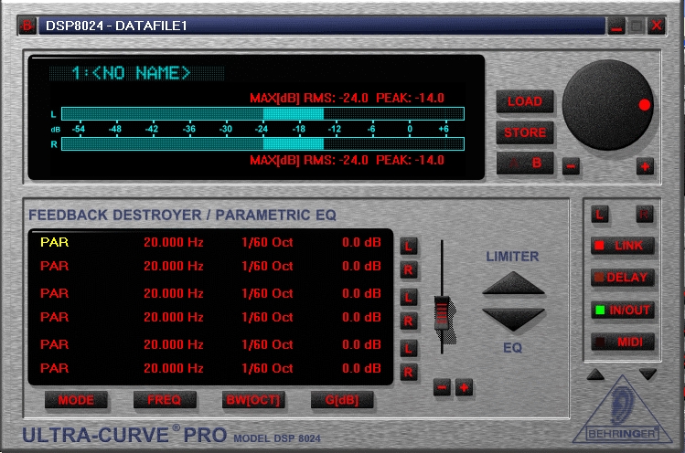Select the third R filter button
Viewport: 685px width, 453px height.
409,373
